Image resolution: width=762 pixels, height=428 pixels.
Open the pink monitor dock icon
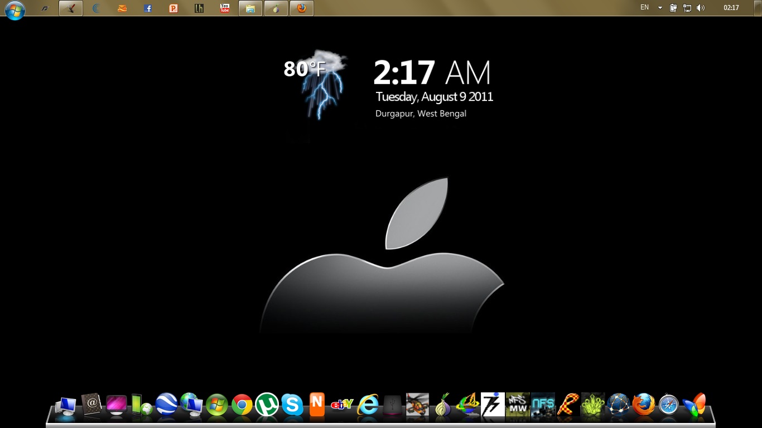click(x=117, y=405)
